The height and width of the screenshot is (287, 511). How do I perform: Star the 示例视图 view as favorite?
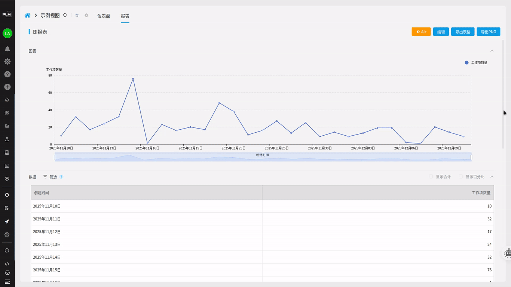77,15
